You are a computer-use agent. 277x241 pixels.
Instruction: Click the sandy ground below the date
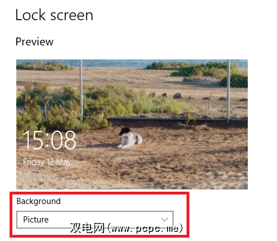coord(56,178)
